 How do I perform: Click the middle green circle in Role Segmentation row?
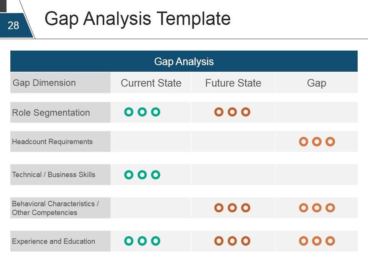coord(142,112)
